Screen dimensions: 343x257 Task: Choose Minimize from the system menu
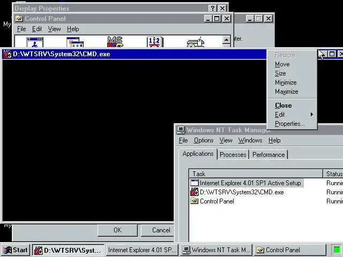(x=292, y=82)
